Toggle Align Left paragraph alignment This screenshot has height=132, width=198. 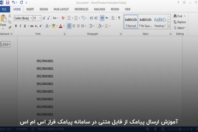click(x=69, y=26)
